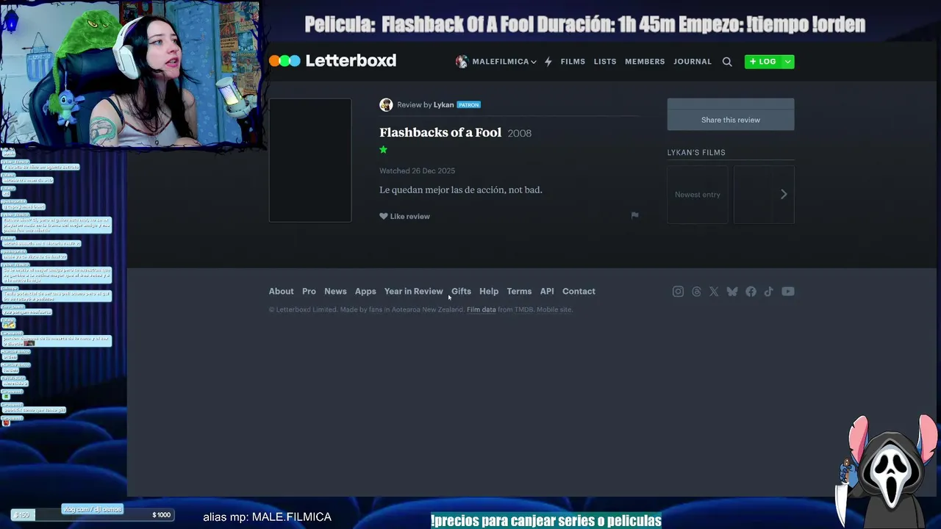Open Letterboxd's Instagram page
The height and width of the screenshot is (529, 941).
pos(678,292)
